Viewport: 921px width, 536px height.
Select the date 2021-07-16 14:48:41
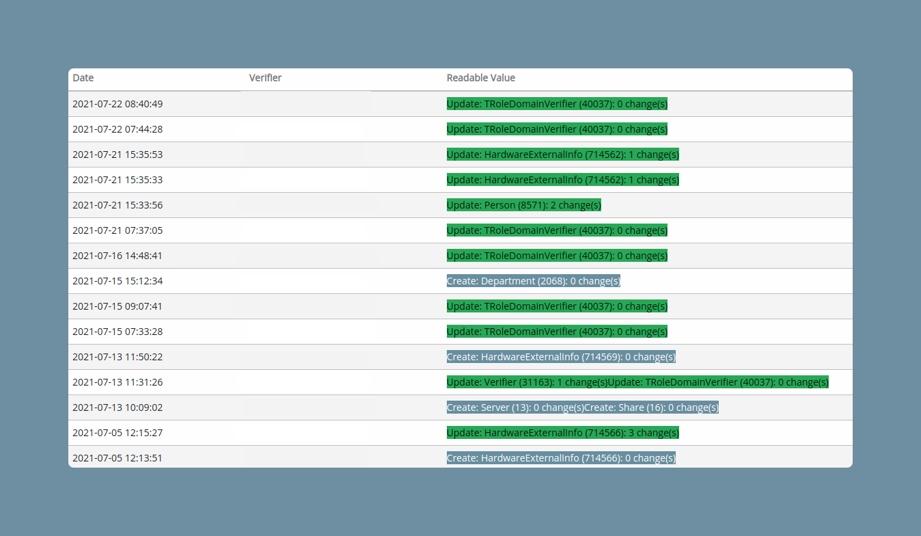[118, 256]
